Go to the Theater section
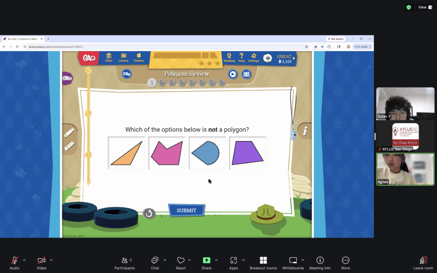 point(139,58)
